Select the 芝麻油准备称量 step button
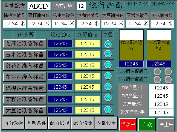177x132 pixels. pos(25,44)
